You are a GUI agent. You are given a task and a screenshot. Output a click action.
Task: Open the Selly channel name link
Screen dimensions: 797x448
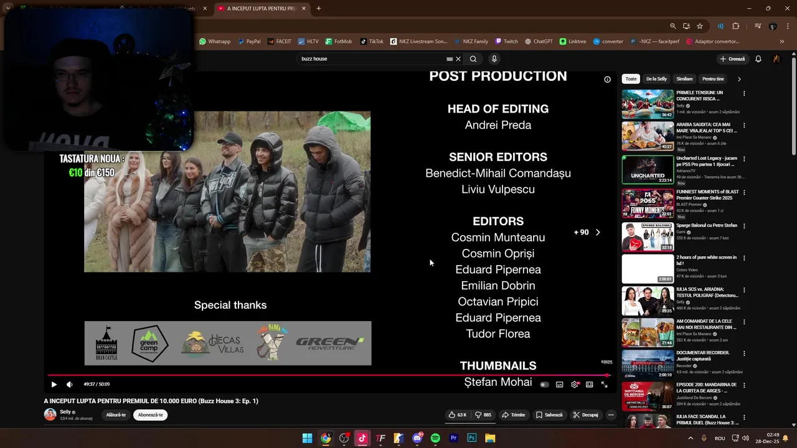coord(65,412)
